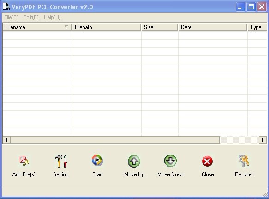Click the horizontal scrollbar right arrow
Screen dimensions: 269x199
[263, 140]
